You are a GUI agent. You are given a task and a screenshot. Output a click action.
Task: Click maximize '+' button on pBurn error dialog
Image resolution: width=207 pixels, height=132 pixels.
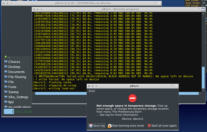coord(93,86)
